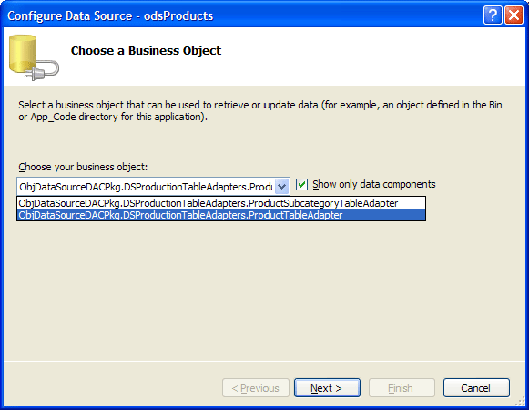Click the 'Choose your business object:' label

pos(83,167)
